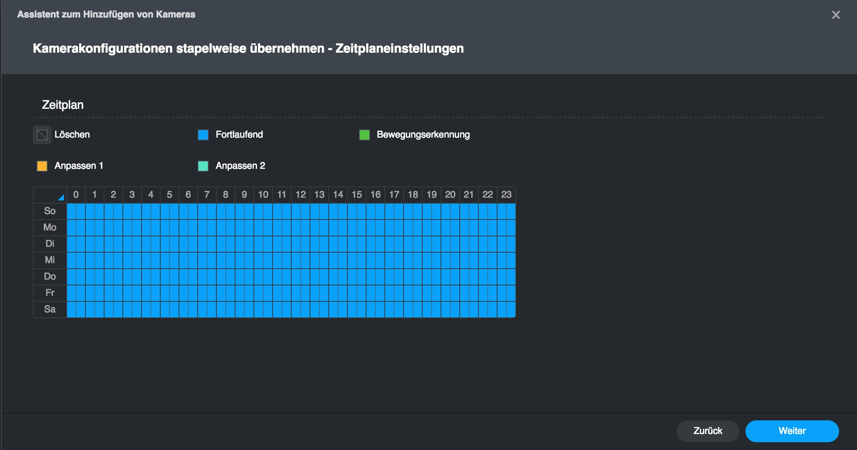Choose the green Bewegungserkennung swatch
This screenshot has height=450, width=857.
[364, 135]
